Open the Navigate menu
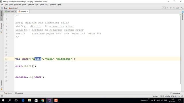Viewport: 184px width, 103px height. pos(17,5)
